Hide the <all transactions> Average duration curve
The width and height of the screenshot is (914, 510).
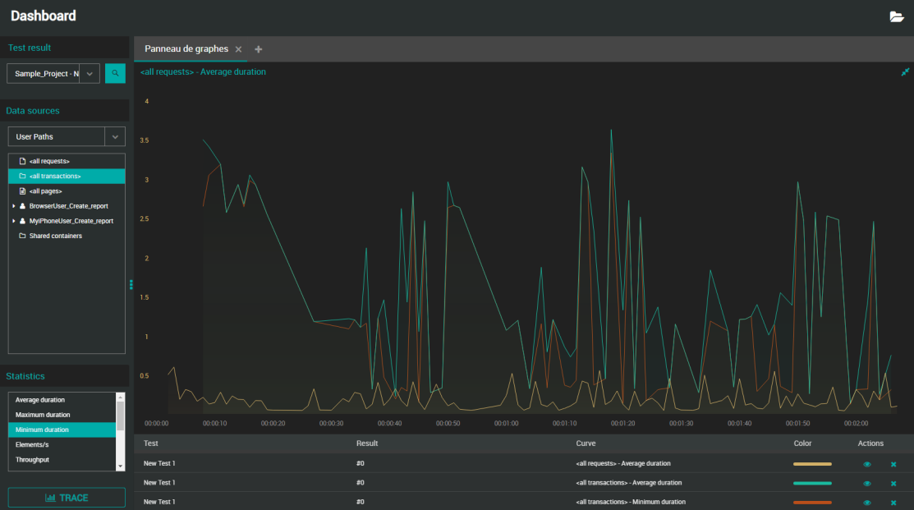(866, 483)
